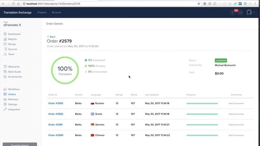Add Comments to the German order

coord(236,125)
